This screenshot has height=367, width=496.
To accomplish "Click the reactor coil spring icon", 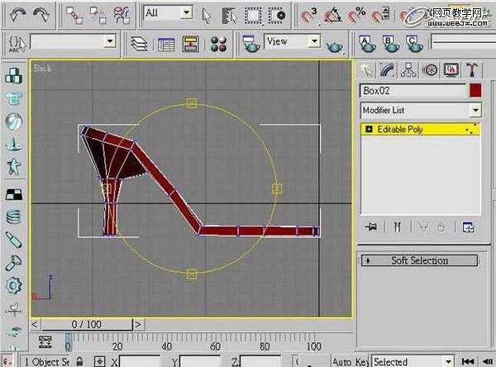I will (14, 217).
